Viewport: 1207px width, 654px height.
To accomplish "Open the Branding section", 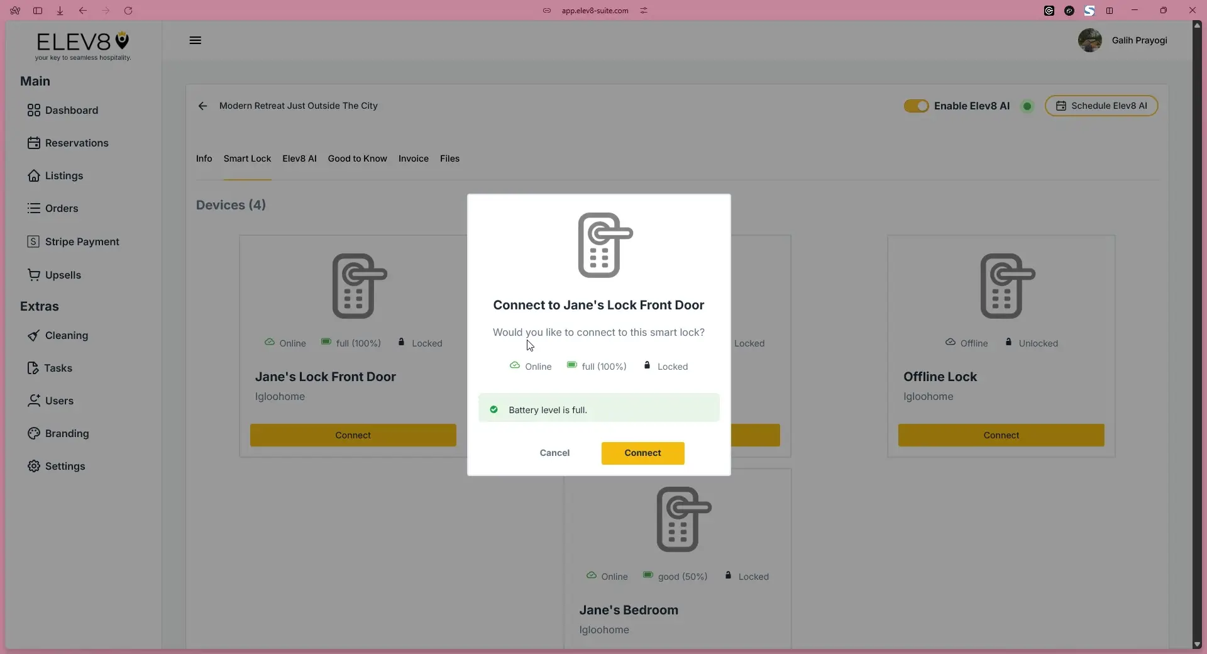I will pos(65,433).
